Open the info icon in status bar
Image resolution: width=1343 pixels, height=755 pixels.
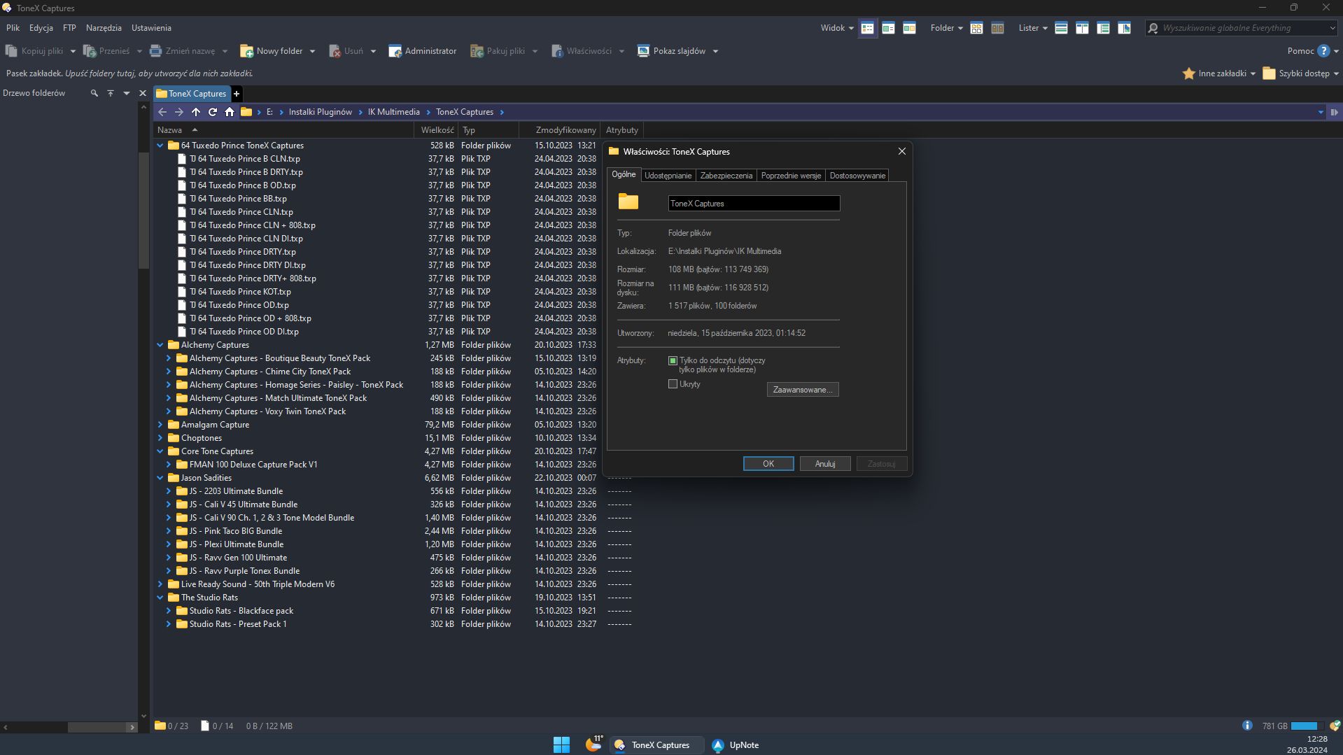pos(1247,726)
